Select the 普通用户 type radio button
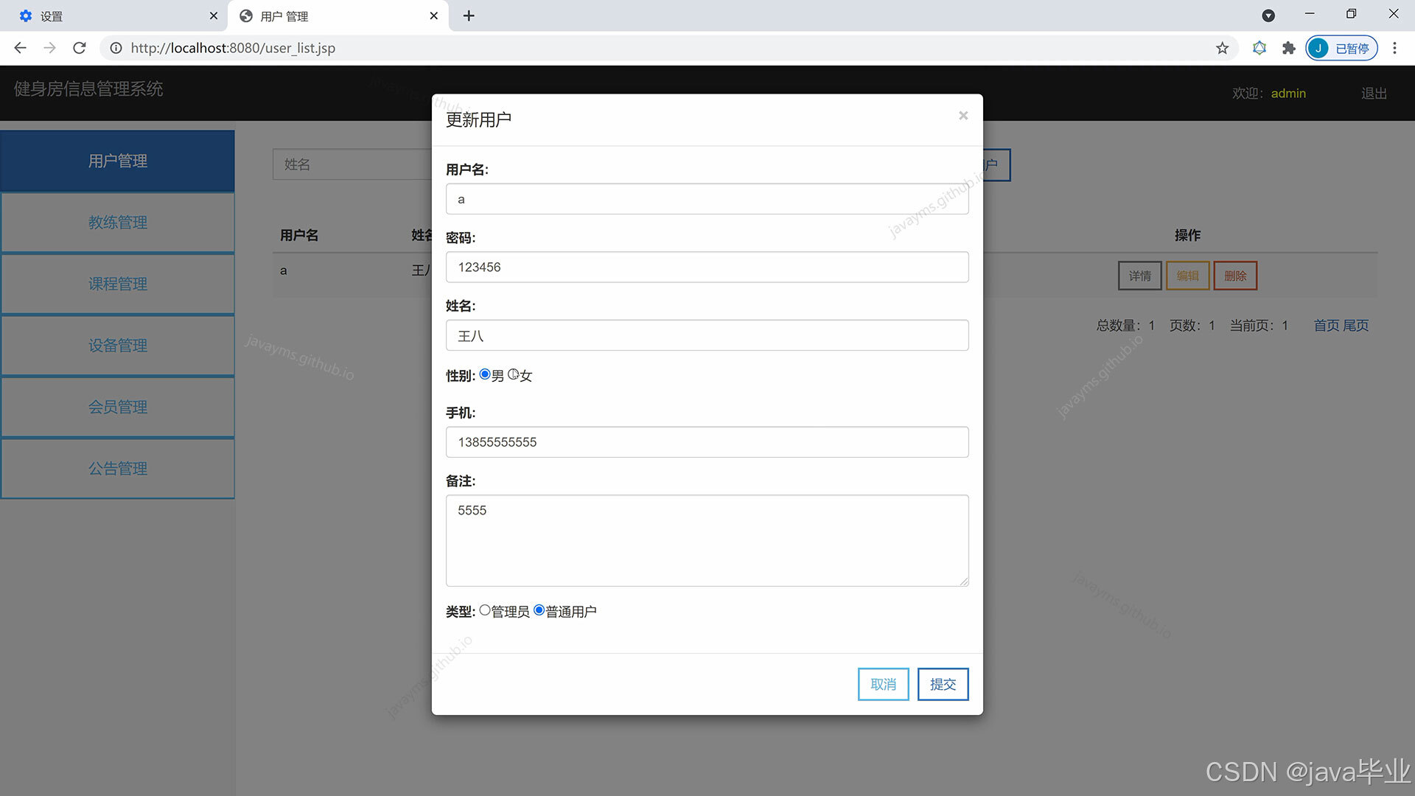 539,610
